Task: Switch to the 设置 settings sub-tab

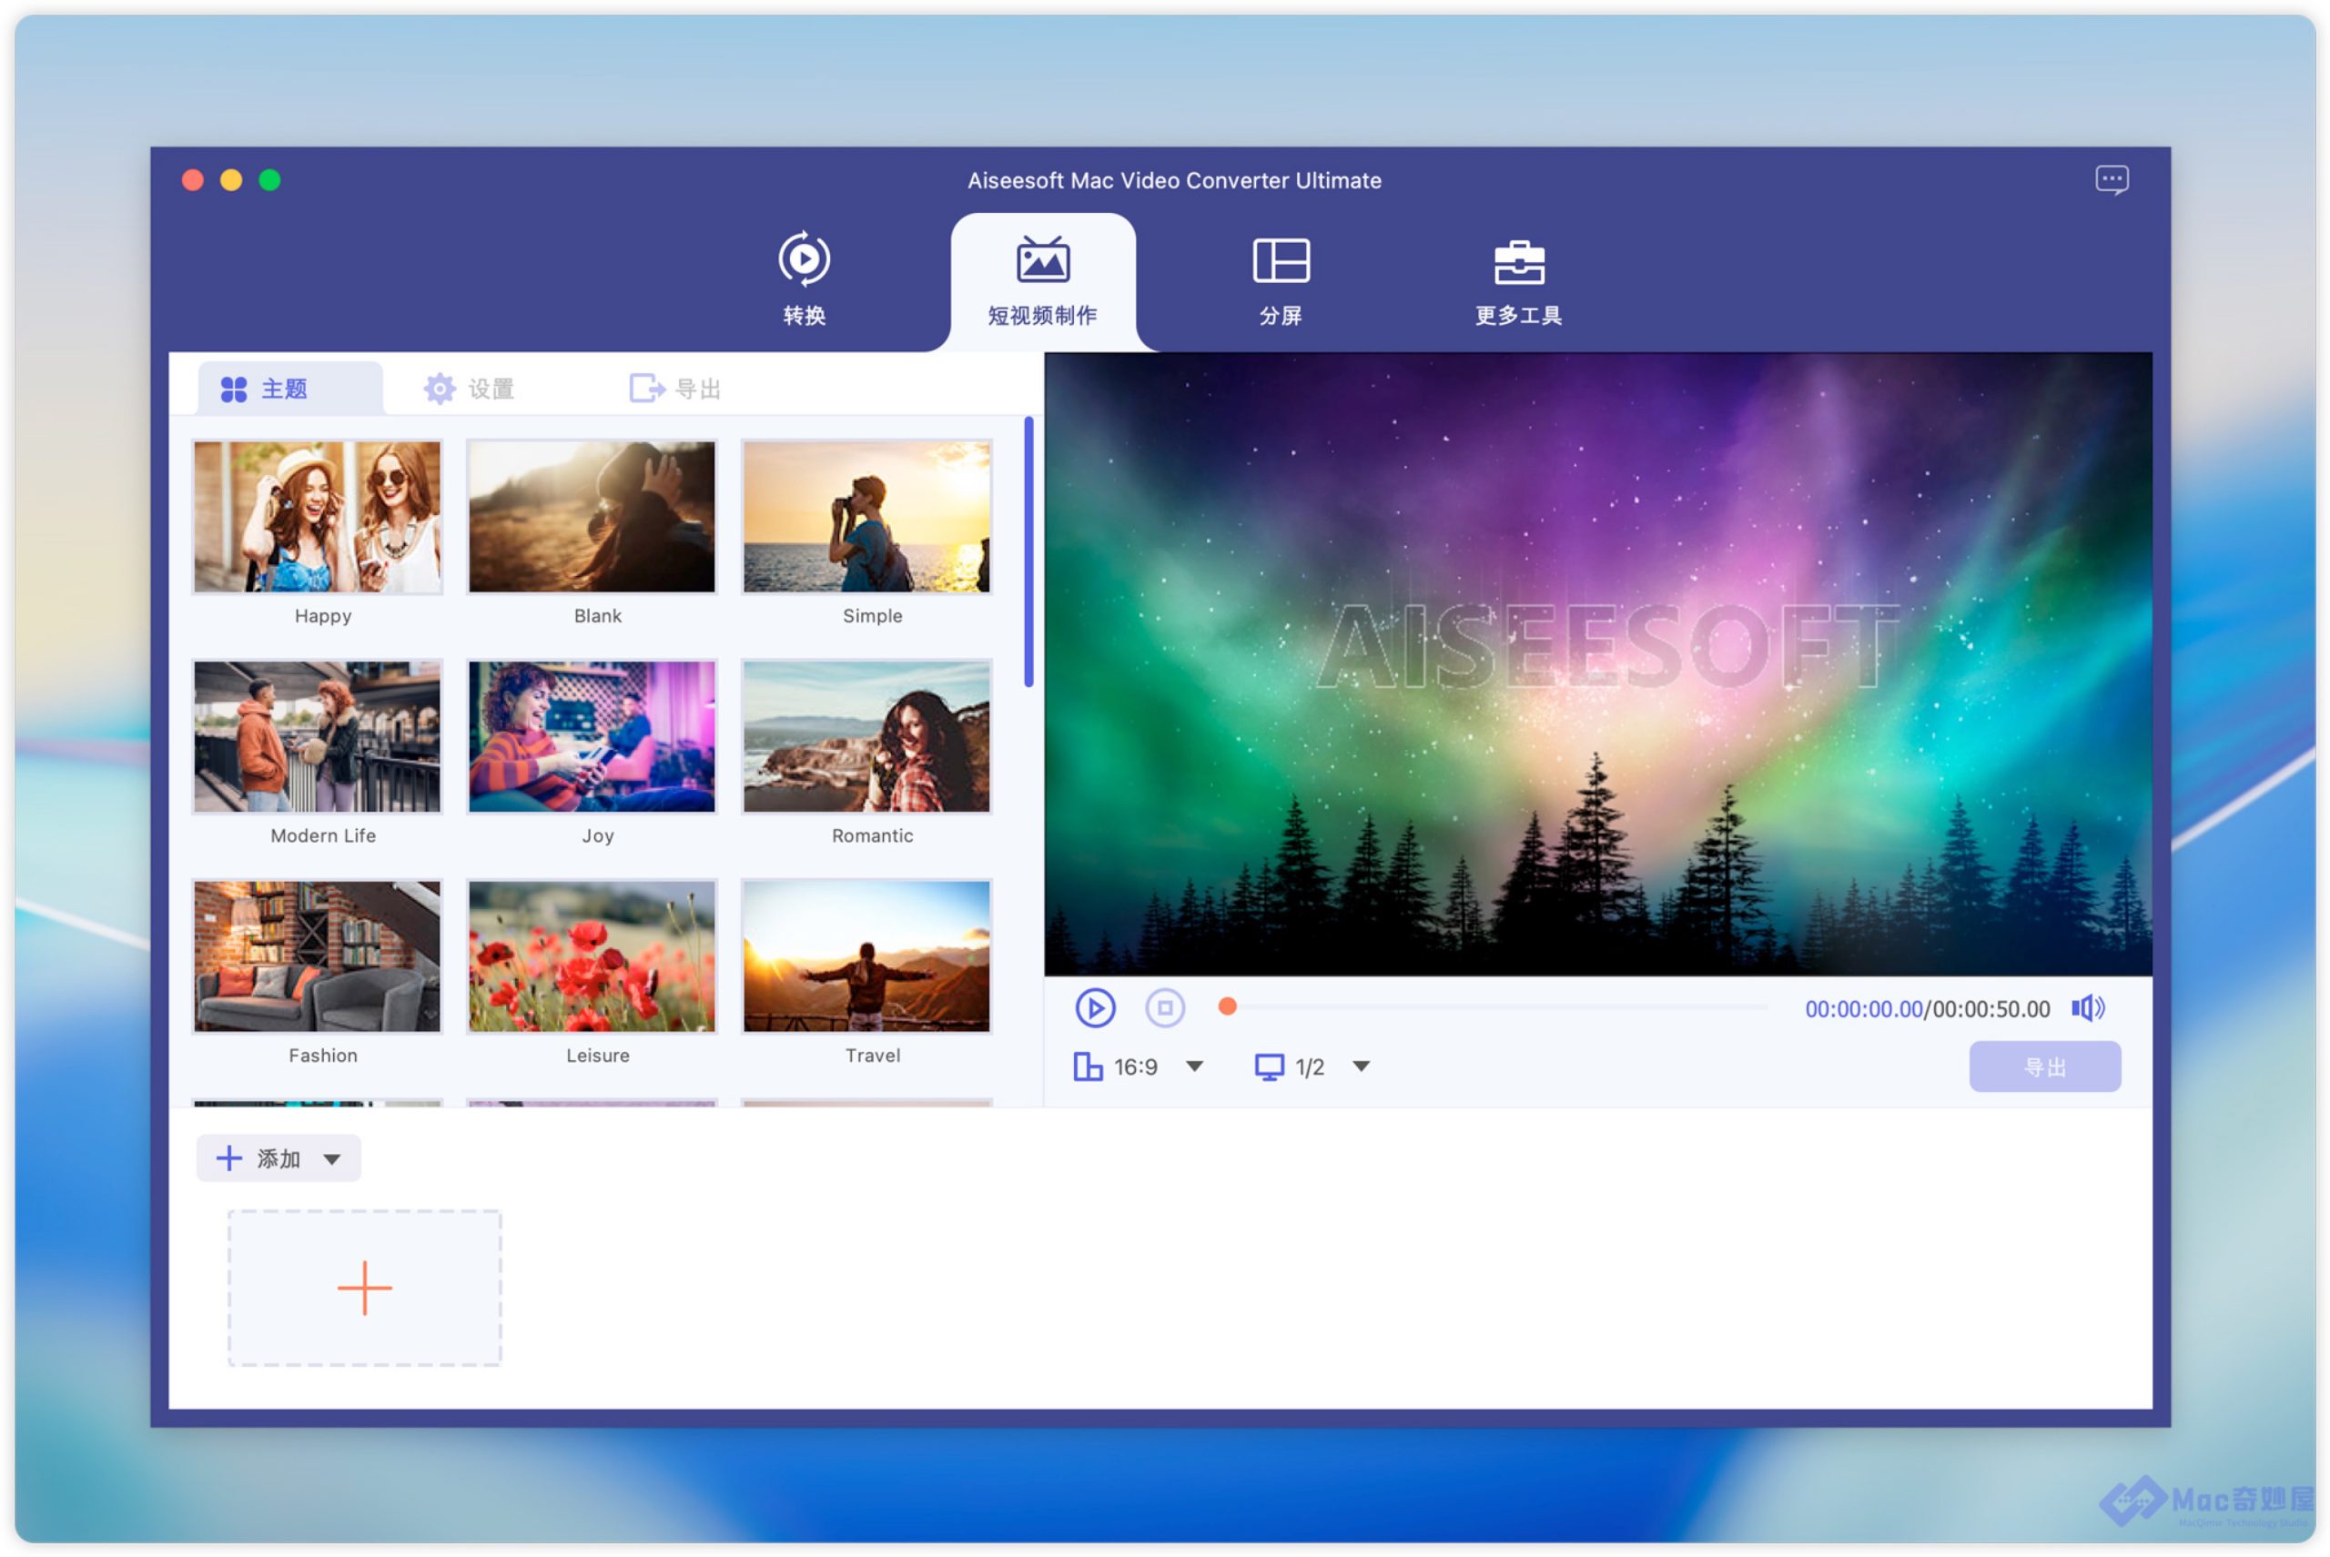Action: coord(468,389)
